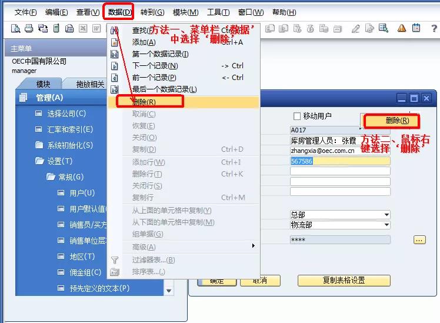Open the Layout Designer pencil icon
This screenshot has width=440, height=323.
355,28
